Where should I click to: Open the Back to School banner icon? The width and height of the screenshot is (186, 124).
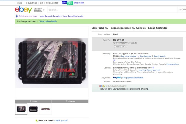[67, 3]
